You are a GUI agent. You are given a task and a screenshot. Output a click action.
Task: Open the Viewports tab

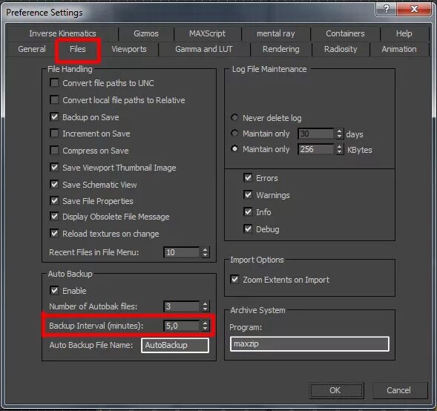(x=129, y=49)
